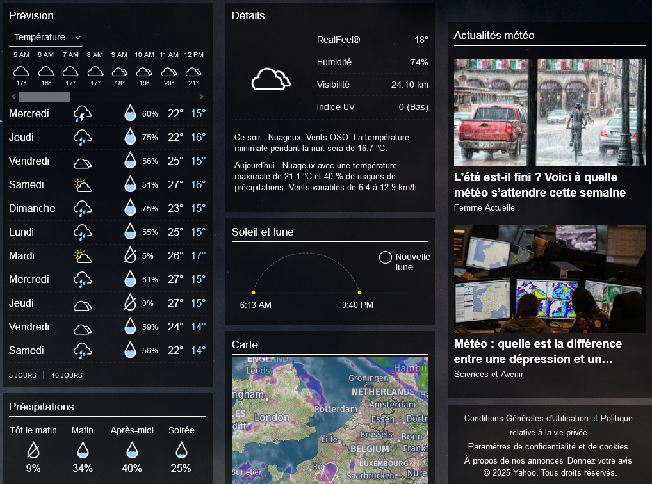
Task: Open Paramètres de confidentialité et de cookies
Action: (548, 447)
